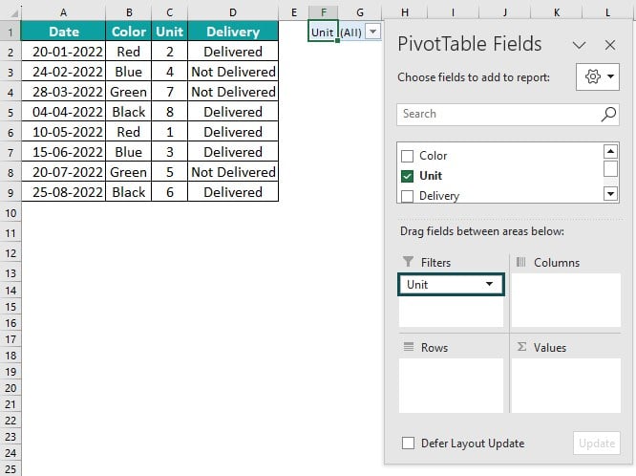This screenshot has width=636, height=476.
Task: Click the Black cell in row 9
Action: (x=129, y=192)
